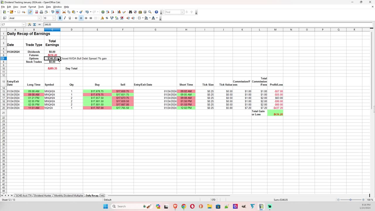375x211 pixels.
Task: Click the formula input line showing 346.85
Action: (207, 25)
